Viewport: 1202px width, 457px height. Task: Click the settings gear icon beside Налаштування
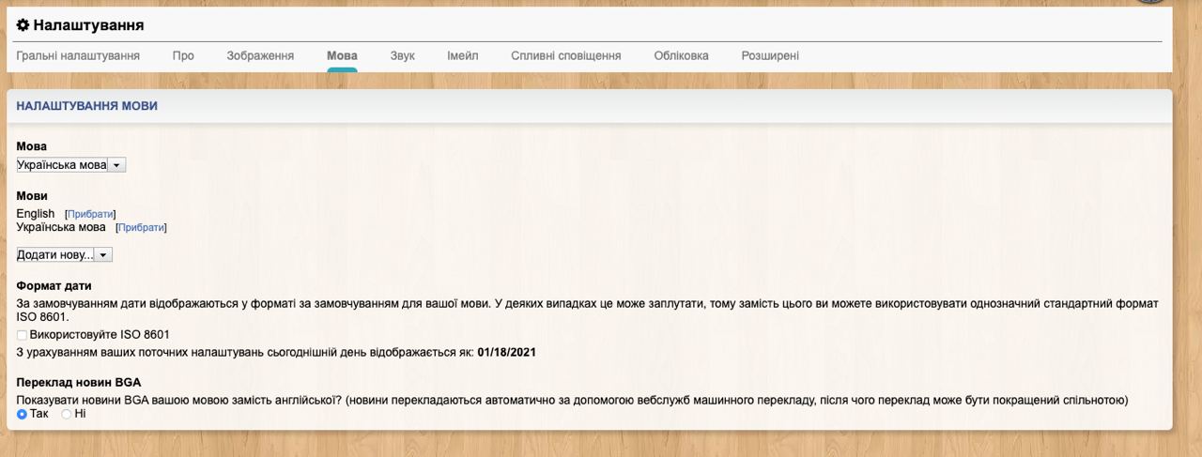pos(23,25)
